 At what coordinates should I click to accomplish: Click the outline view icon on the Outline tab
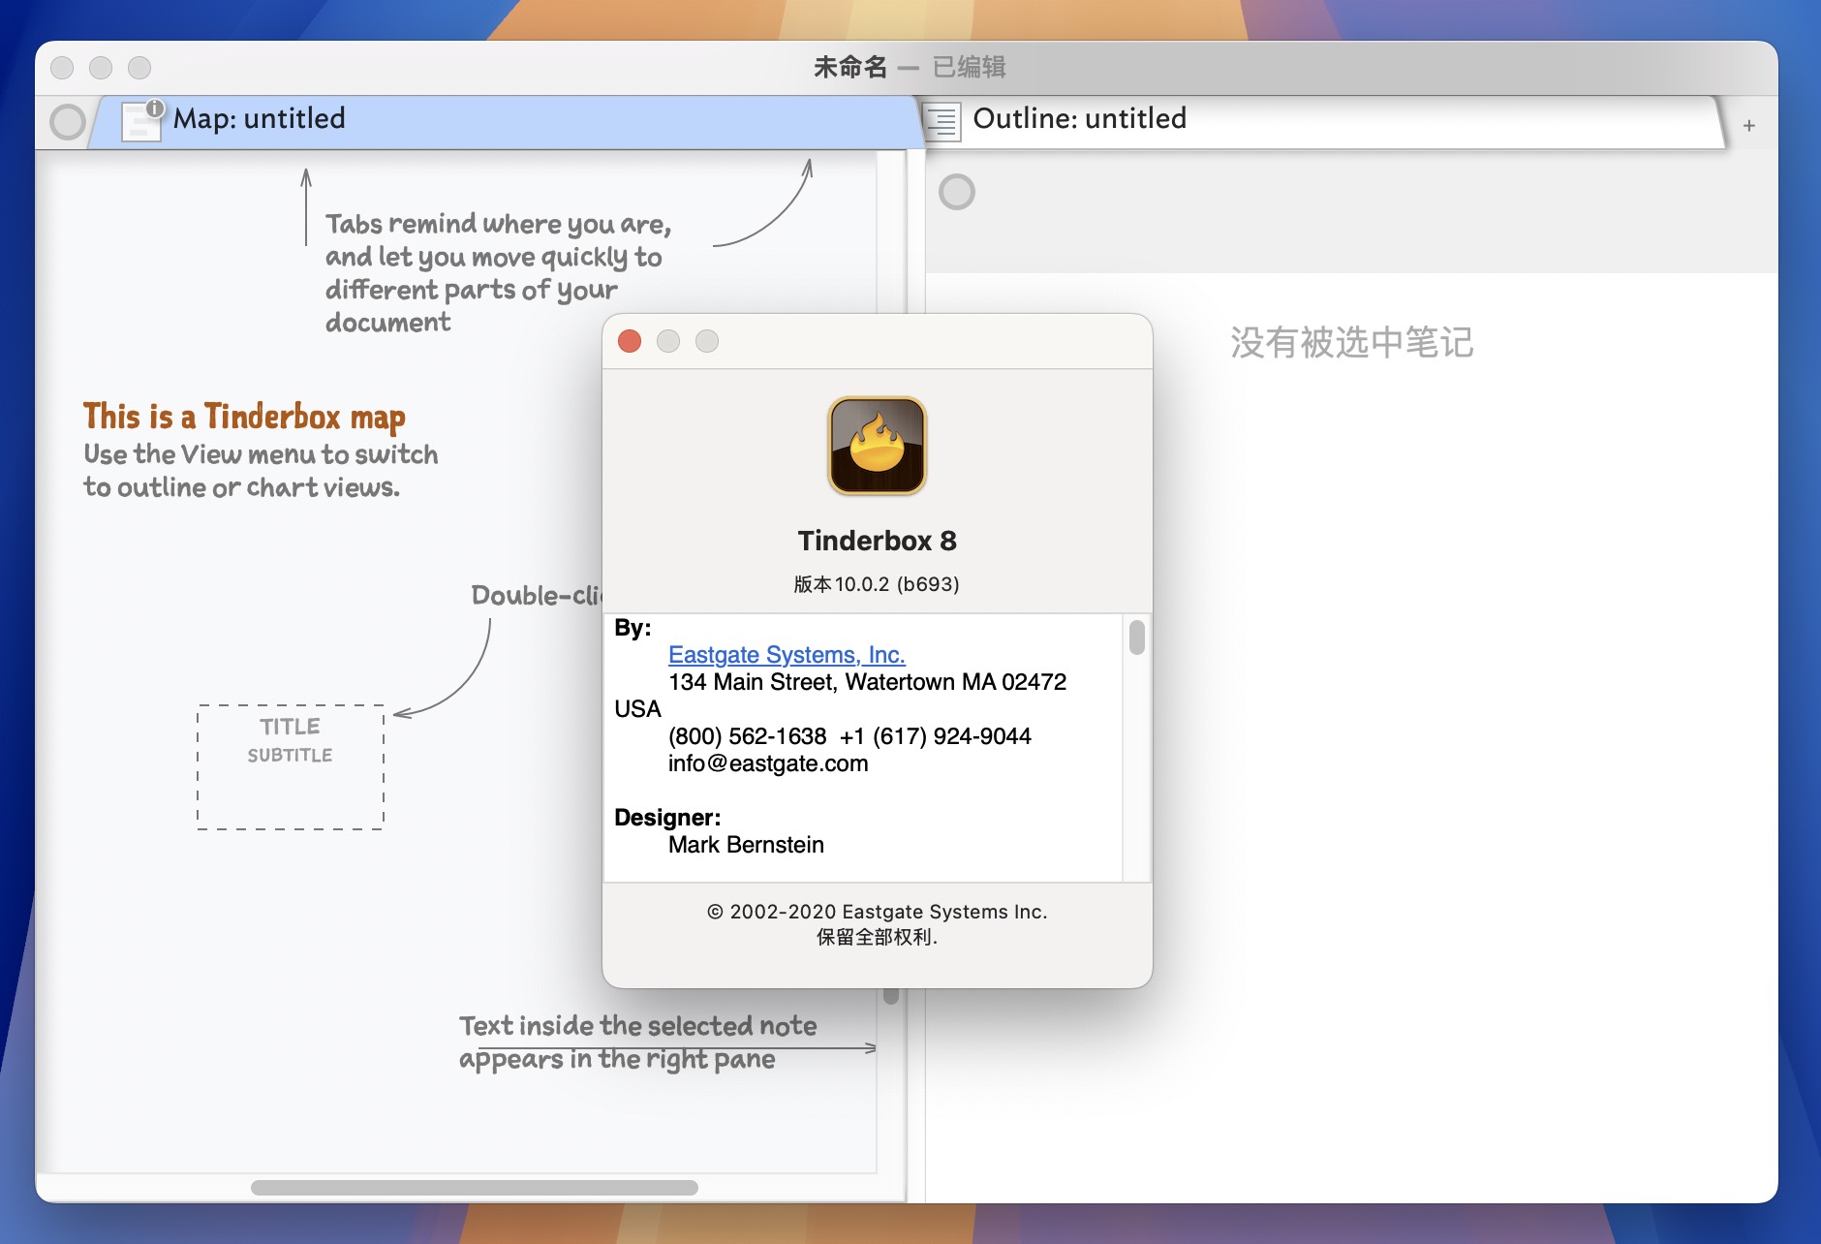point(941,122)
